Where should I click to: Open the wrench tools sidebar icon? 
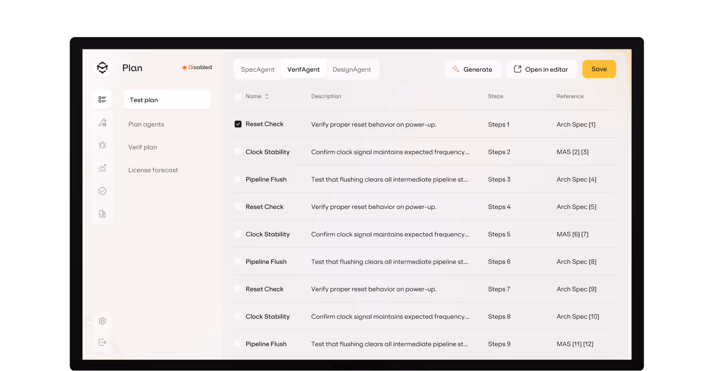click(x=102, y=123)
